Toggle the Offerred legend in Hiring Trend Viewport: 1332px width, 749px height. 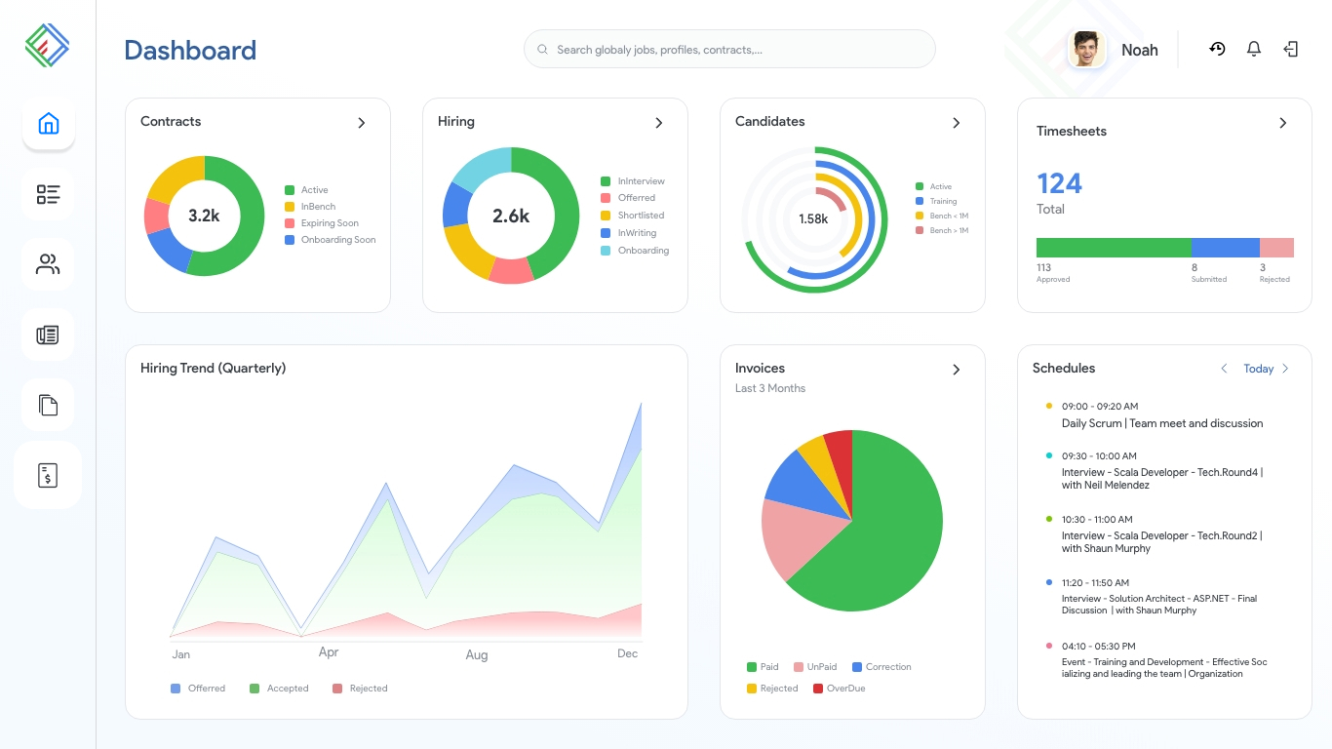coord(198,689)
